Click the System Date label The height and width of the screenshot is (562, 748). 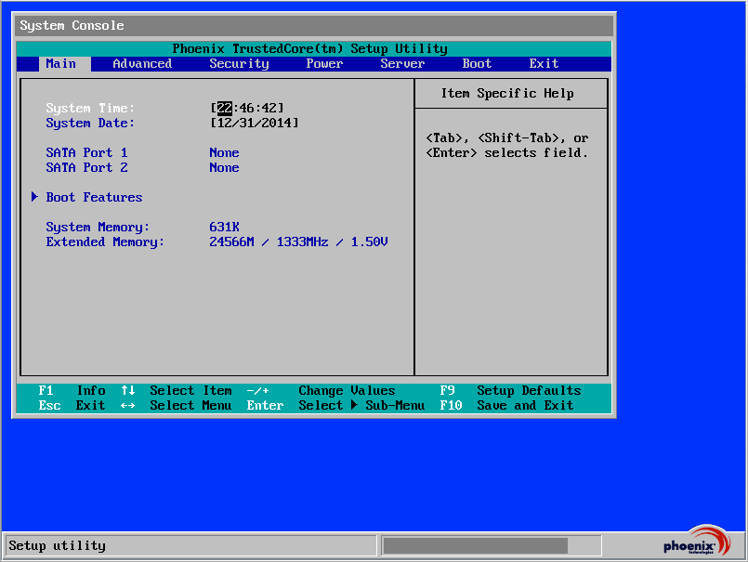(90, 124)
